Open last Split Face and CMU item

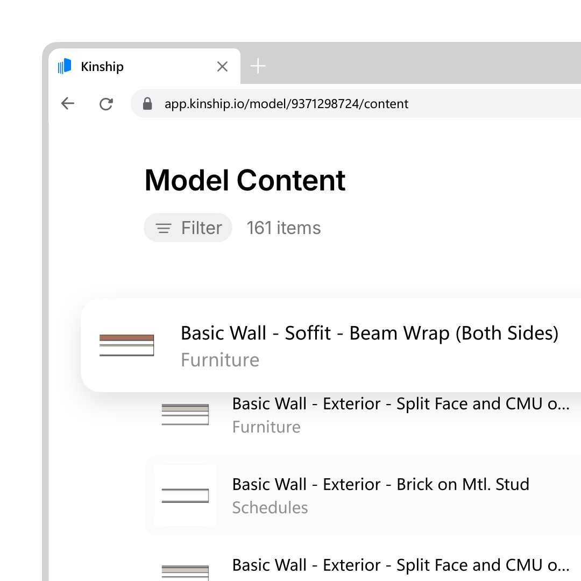click(401, 565)
